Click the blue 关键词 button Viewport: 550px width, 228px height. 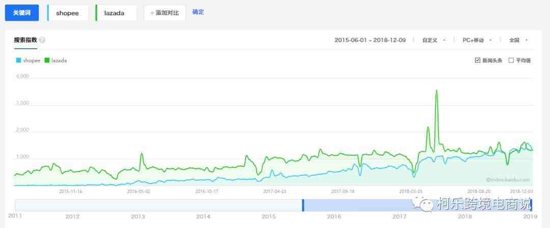click(x=22, y=13)
